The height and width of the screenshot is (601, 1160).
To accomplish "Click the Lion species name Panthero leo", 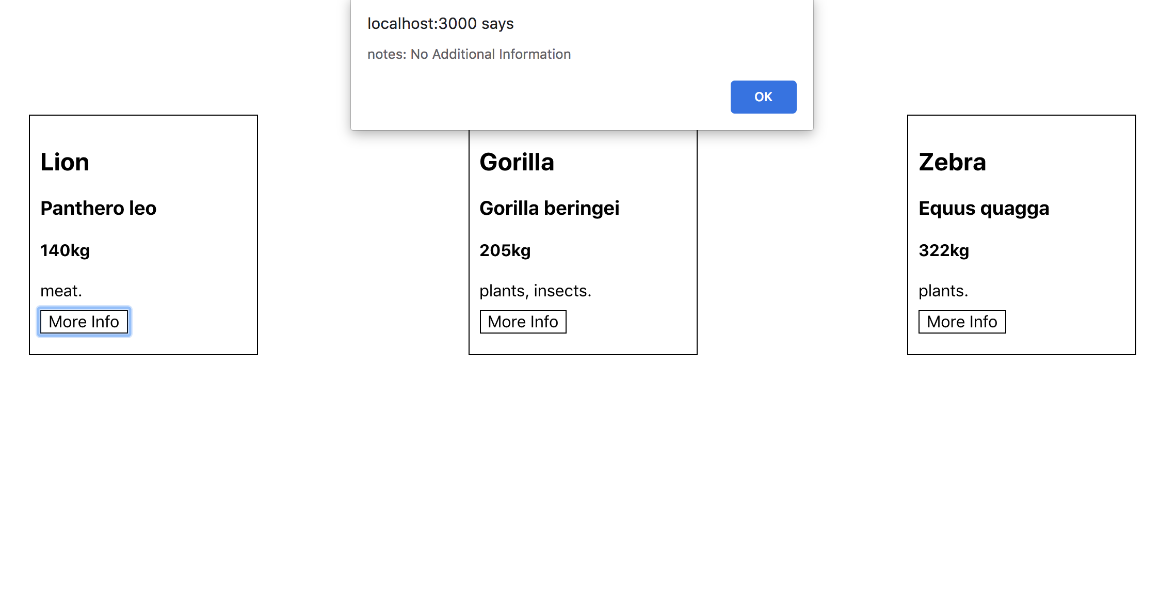I will 100,207.
